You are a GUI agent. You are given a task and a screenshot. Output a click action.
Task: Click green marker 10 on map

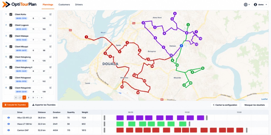(x=177, y=65)
